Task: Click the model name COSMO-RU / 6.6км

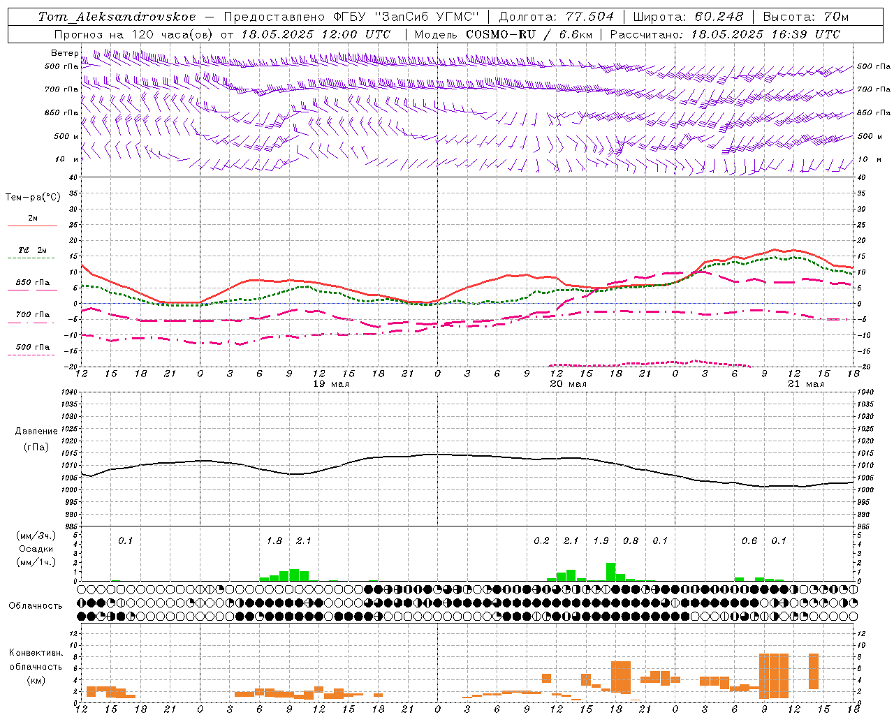Action: pyautogui.click(x=529, y=34)
